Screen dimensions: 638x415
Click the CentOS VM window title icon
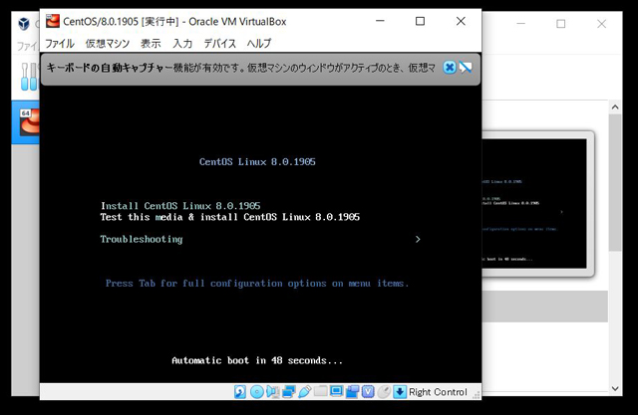pyautogui.click(x=53, y=21)
